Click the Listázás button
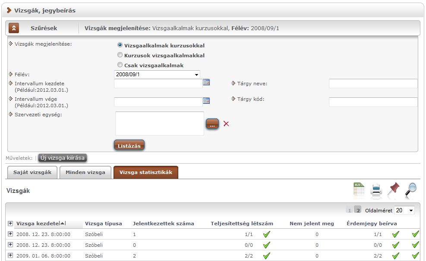 [x=129, y=145]
